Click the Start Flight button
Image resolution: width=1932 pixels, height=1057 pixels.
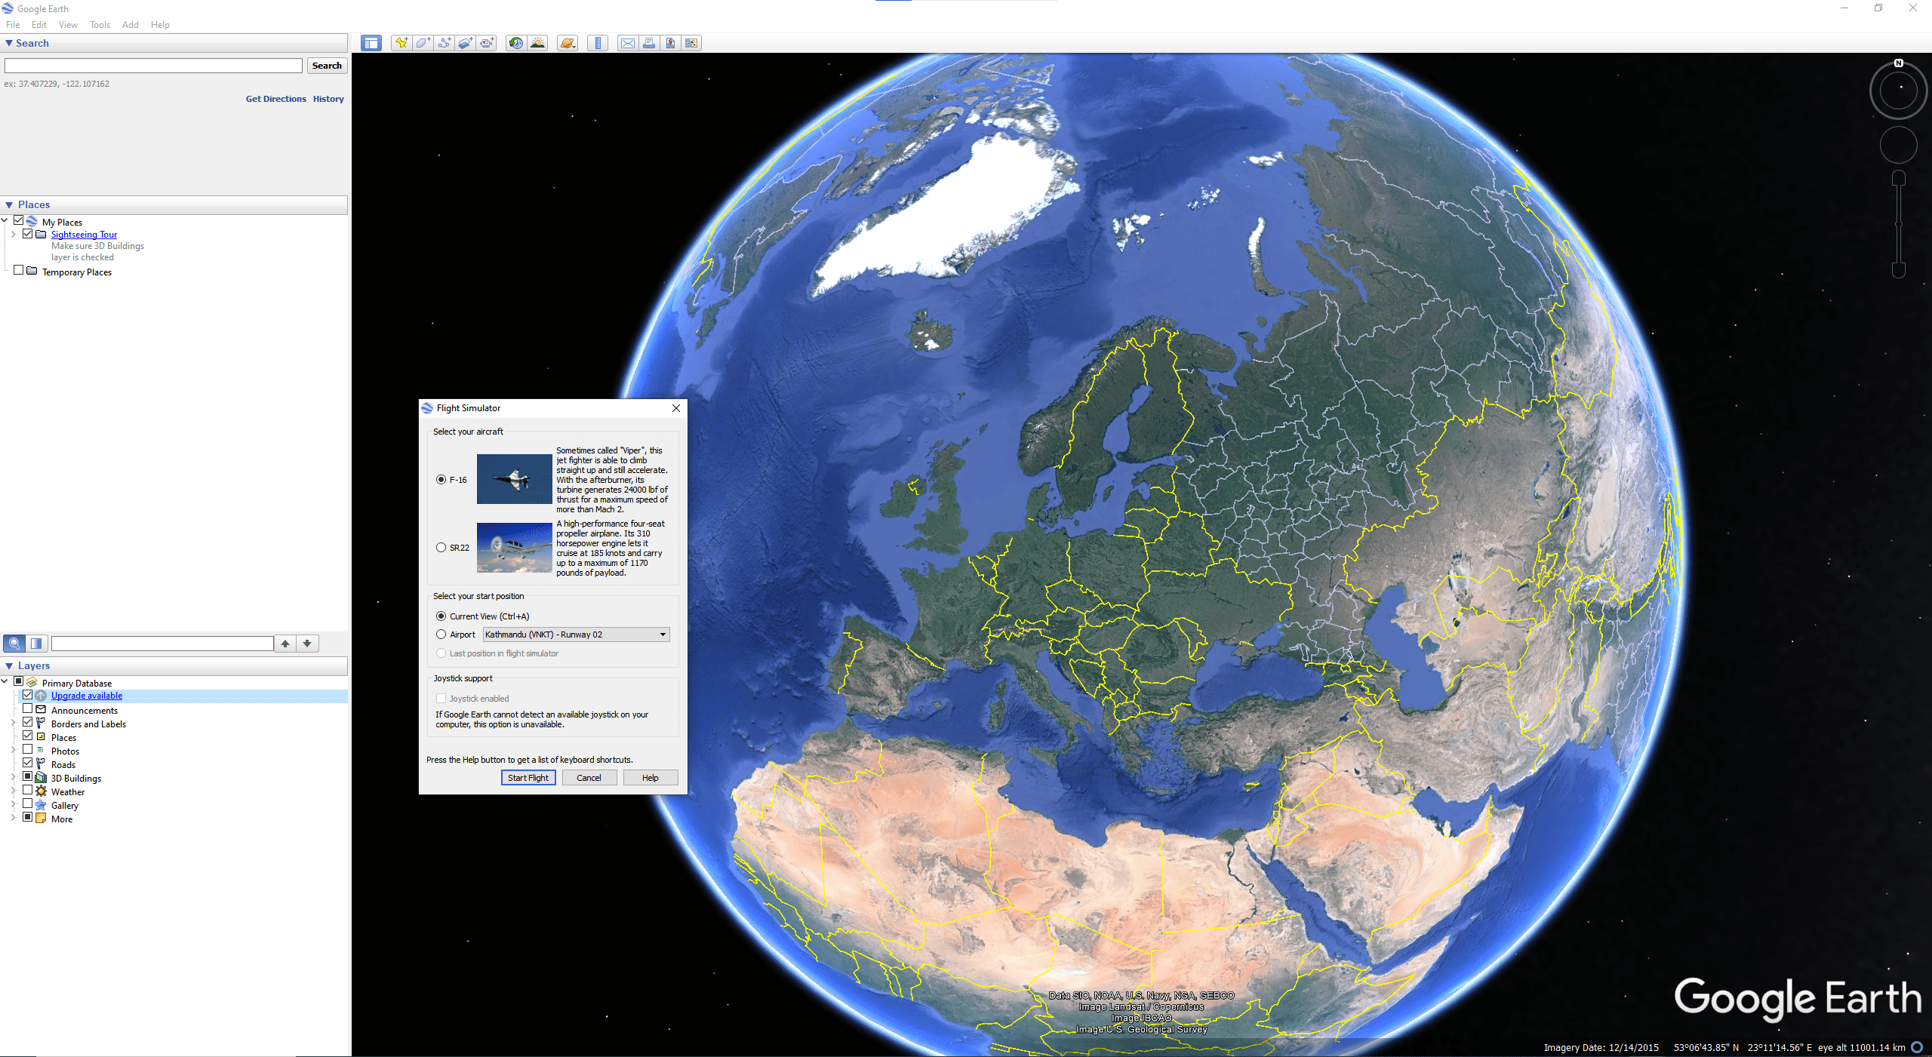click(528, 777)
